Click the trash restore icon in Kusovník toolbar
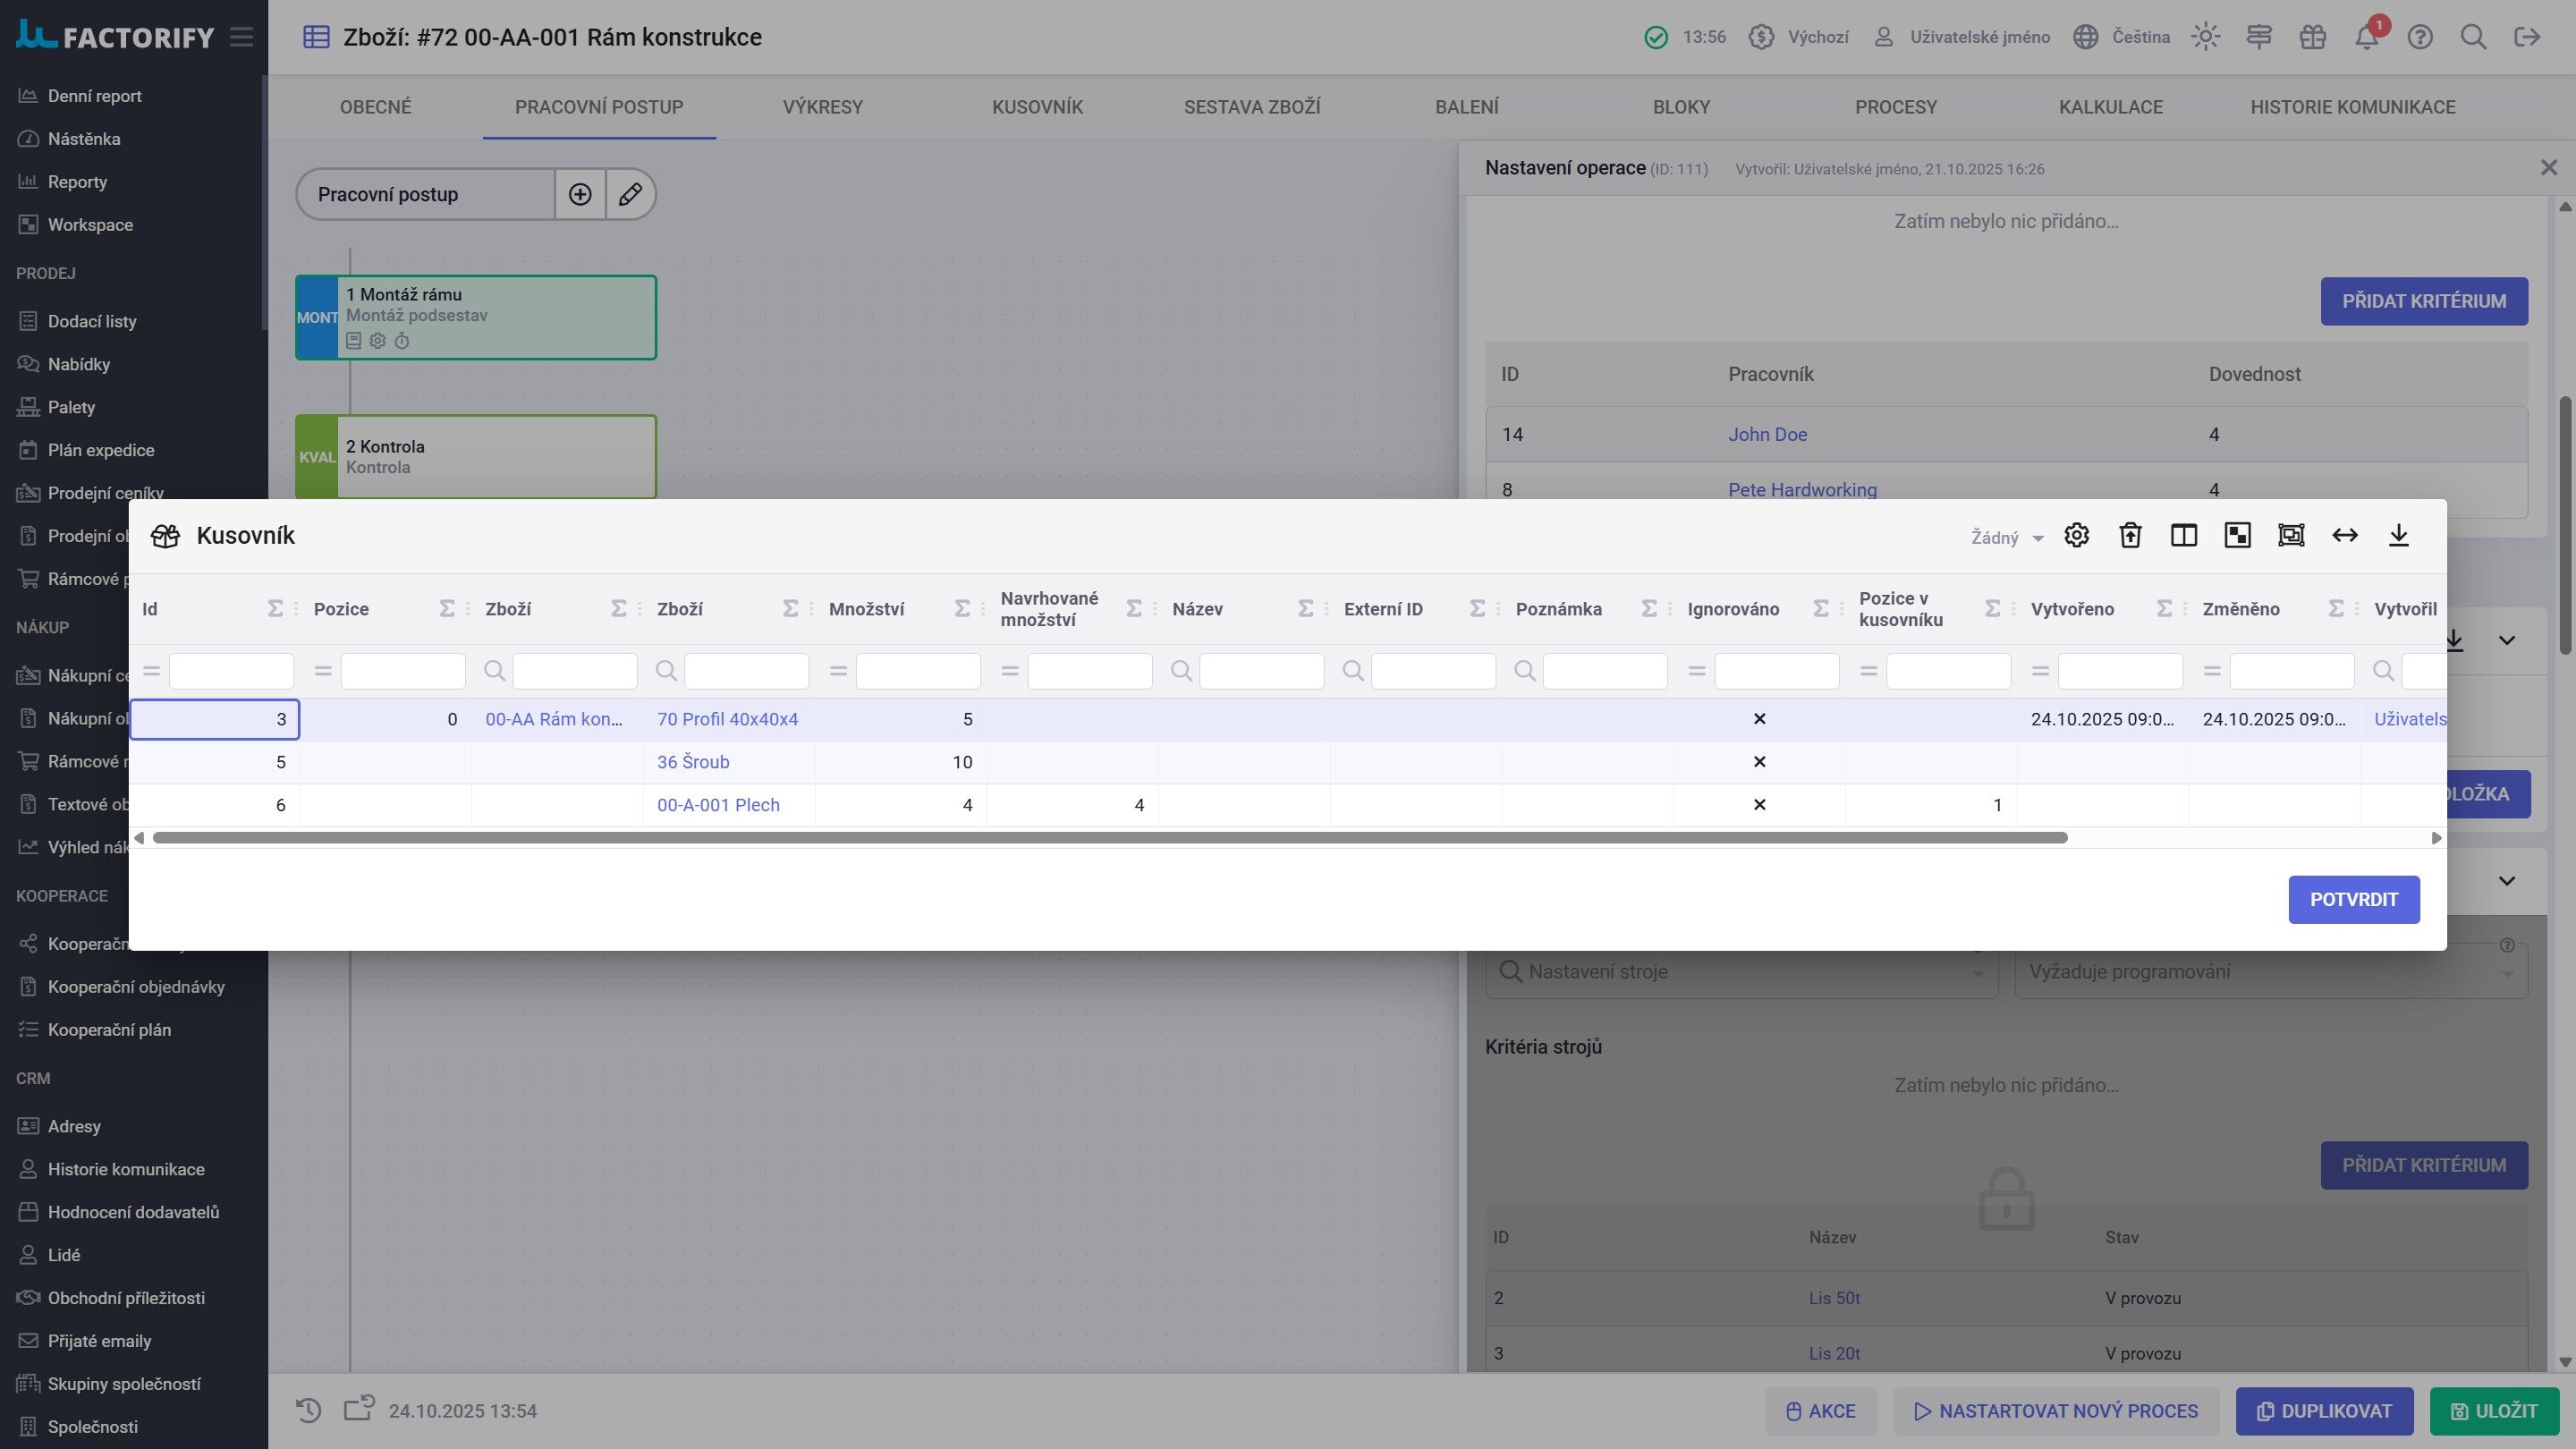Screen dimensions: 2576x1449 pyautogui.click(x=2130, y=535)
